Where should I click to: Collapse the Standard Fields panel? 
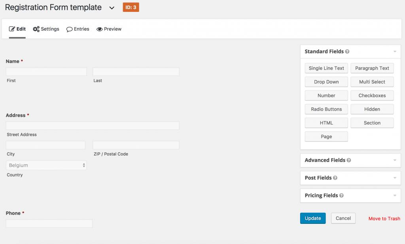click(394, 52)
